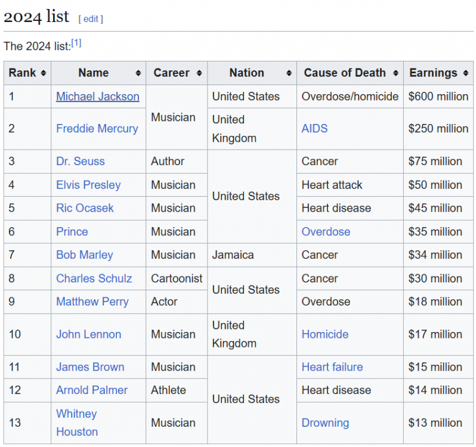Click sort arrows in Name header
This screenshot has height=447, width=476.
[138, 73]
